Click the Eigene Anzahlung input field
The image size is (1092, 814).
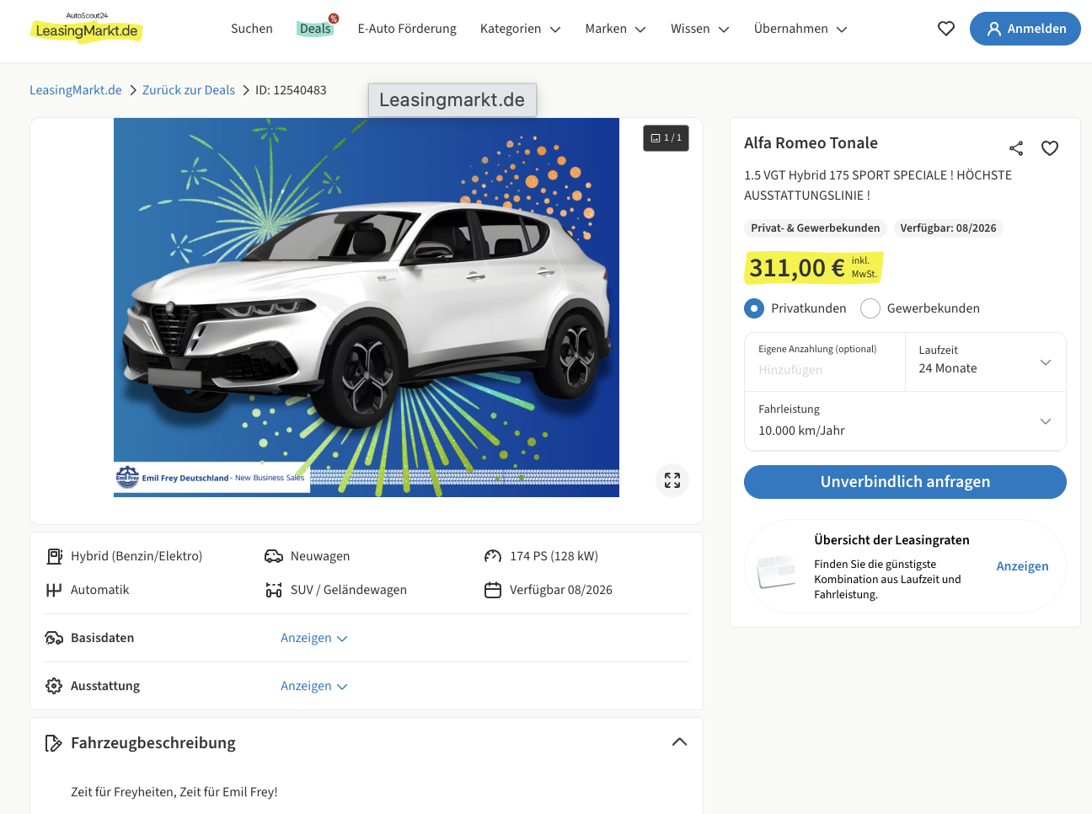click(823, 370)
